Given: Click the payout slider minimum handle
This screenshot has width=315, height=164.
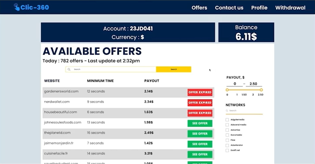Looking at the screenshot, I should pos(227,90).
